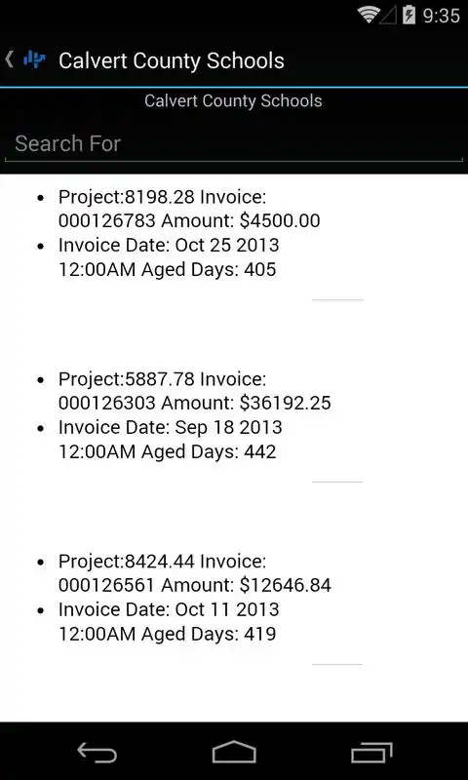Select the Oct 25 2013 invoice date row
468x780 pixels.
pyautogui.click(x=169, y=257)
